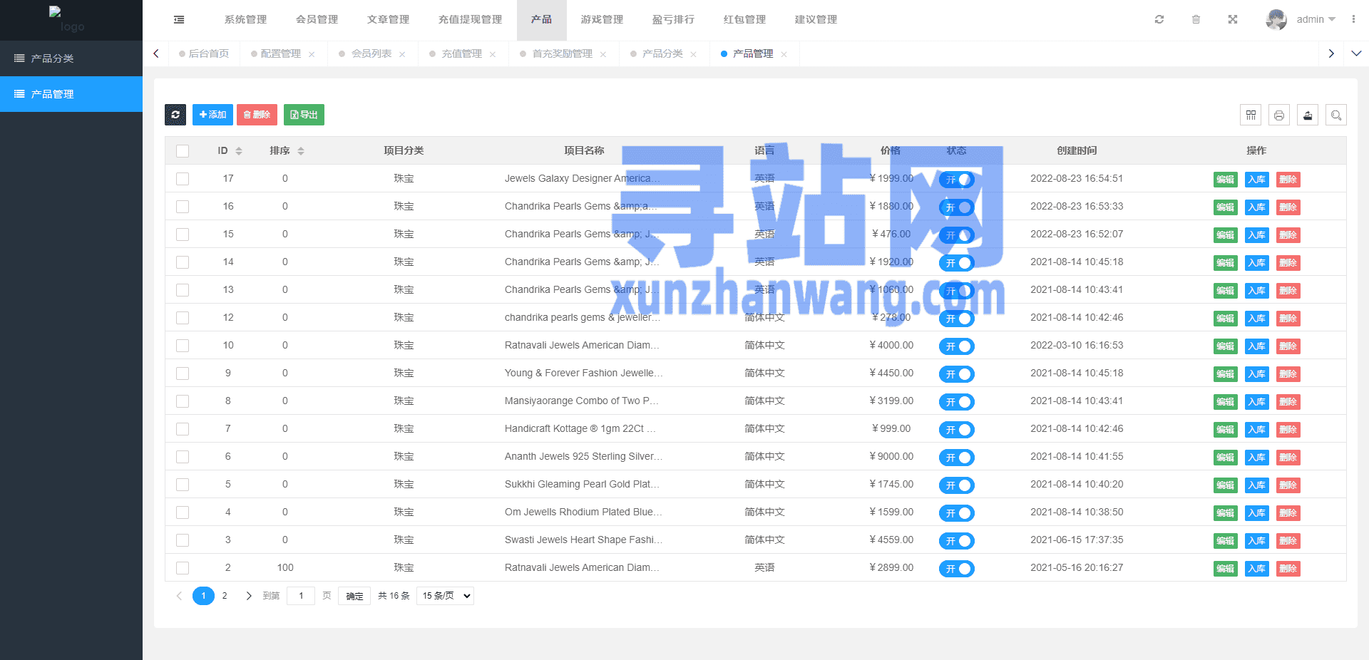Click the print icon above table
The width and height of the screenshot is (1369, 660).
coord(1279,115)
